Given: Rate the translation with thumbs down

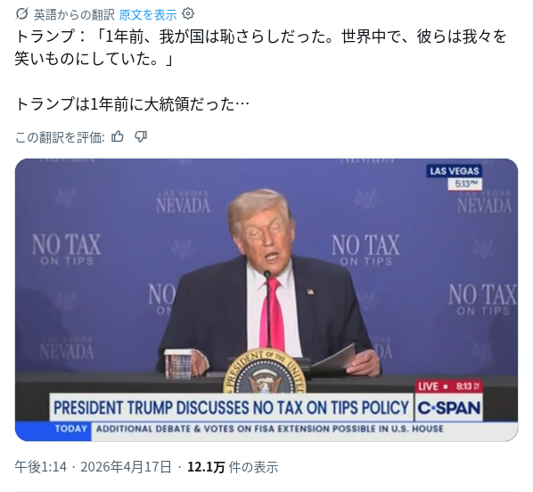Looking at the screenshot, I should (141, 136).
